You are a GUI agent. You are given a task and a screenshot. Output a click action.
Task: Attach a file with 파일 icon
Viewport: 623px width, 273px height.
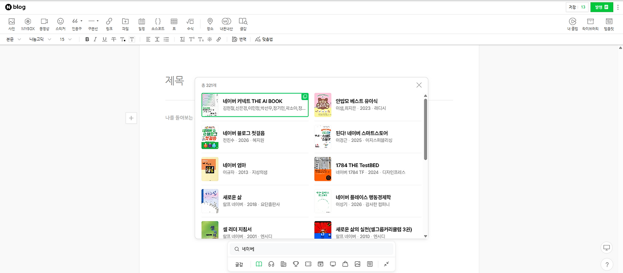pyautogui.click(x=125, y=24)
